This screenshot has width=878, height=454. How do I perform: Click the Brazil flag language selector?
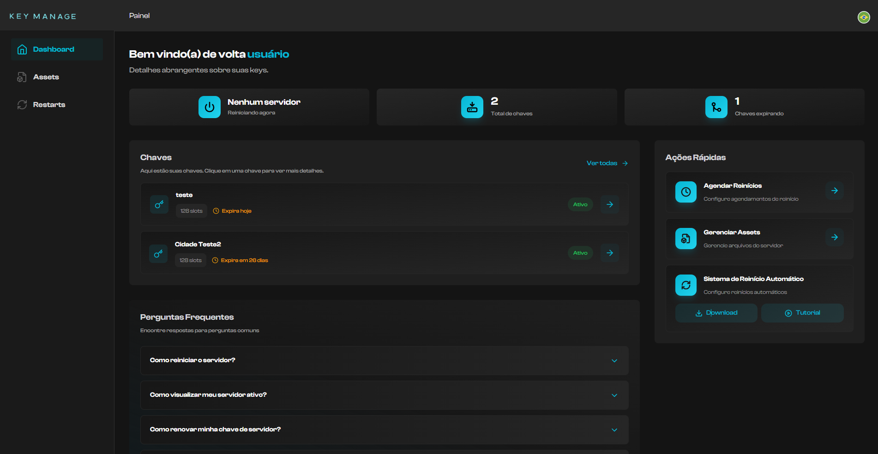pos(864,17)
